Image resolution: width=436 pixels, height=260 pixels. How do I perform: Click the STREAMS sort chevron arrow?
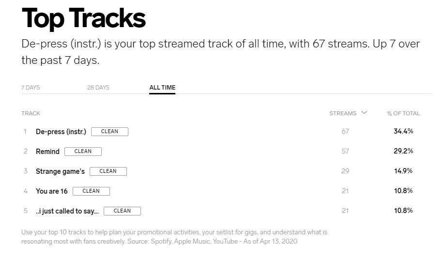tap(364, 113)
